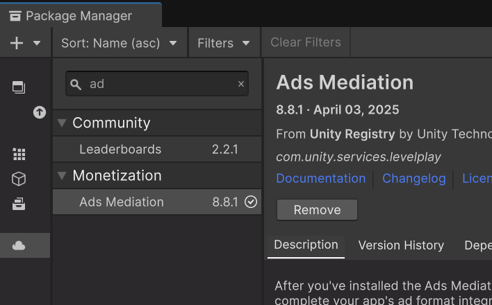Screen dimensions: 492x305
Task: Open the add package dropdown arrow
Action: (x=37, y=43)
